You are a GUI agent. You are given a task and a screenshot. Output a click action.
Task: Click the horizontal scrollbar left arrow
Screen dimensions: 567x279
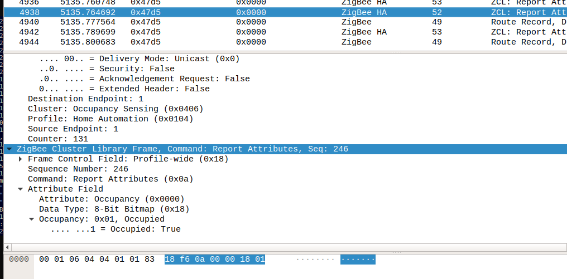click(x=7, y=248)
